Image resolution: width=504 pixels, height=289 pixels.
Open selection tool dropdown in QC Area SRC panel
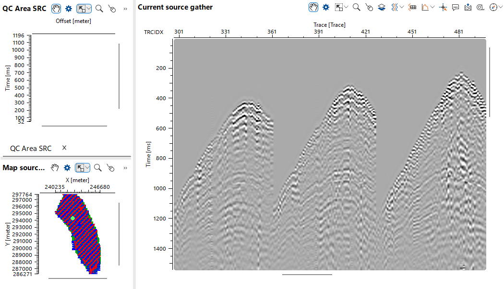click(89, 8)
